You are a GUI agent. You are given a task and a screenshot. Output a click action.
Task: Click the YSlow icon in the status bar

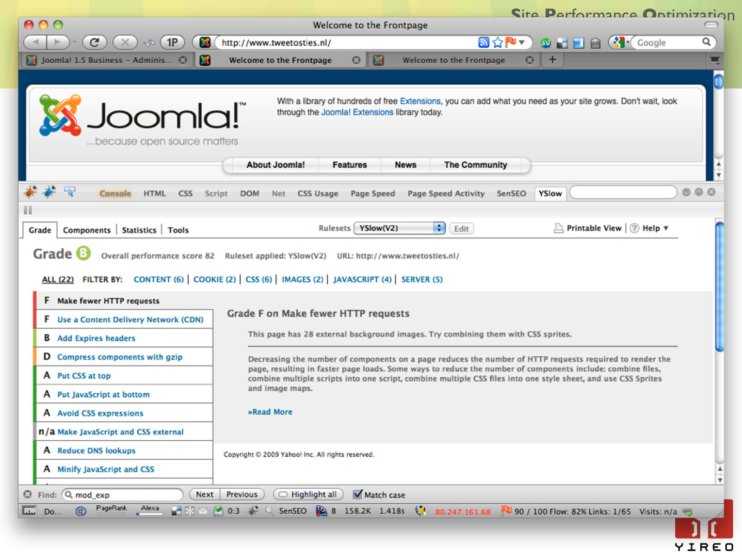(x=321, y=511)
